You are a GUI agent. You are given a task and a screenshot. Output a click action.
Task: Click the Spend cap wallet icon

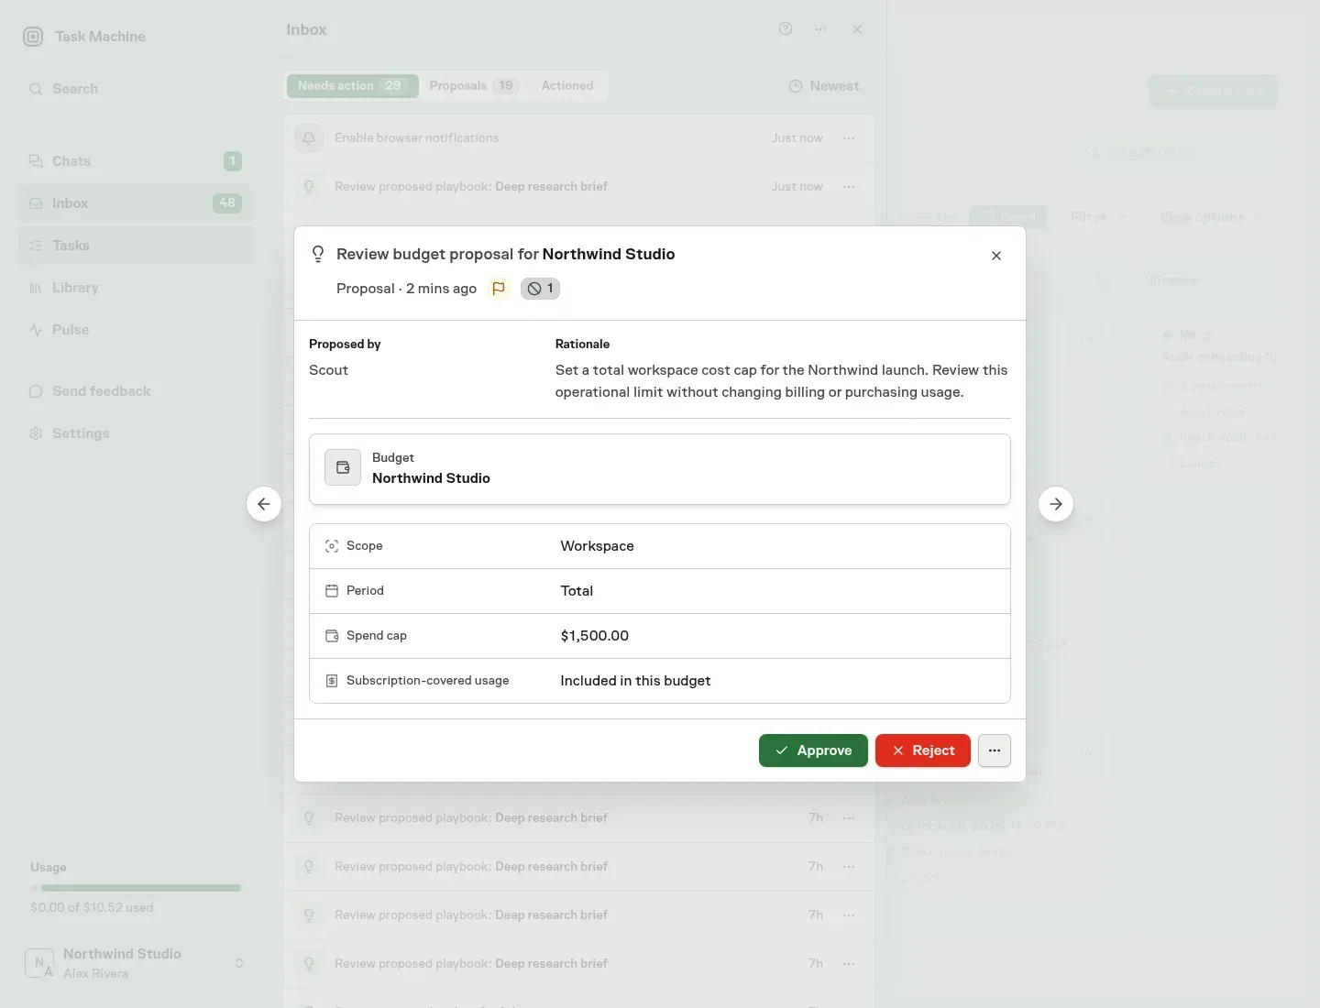tap(332, 636)
